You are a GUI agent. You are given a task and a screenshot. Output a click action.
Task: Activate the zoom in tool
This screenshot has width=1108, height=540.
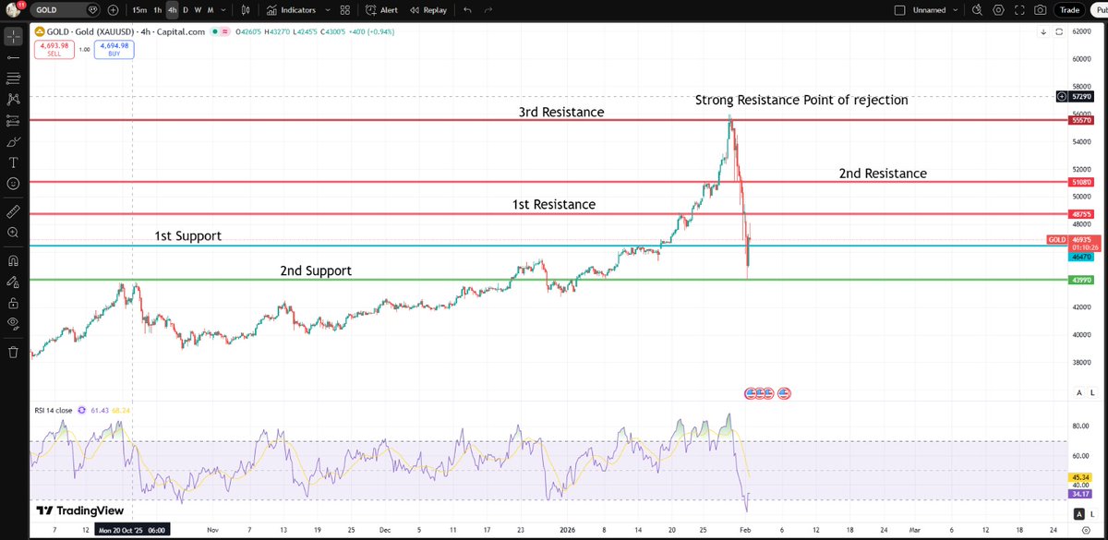(x=13, y=233)
